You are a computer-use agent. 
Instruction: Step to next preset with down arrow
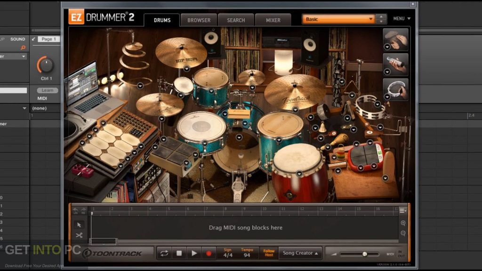381,22
